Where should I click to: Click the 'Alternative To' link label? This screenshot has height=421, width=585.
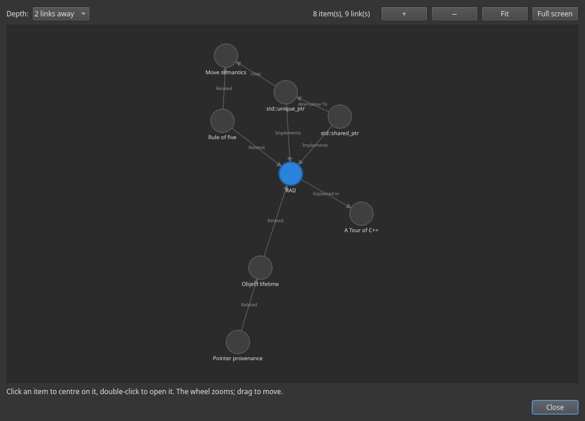coord(312,104)
